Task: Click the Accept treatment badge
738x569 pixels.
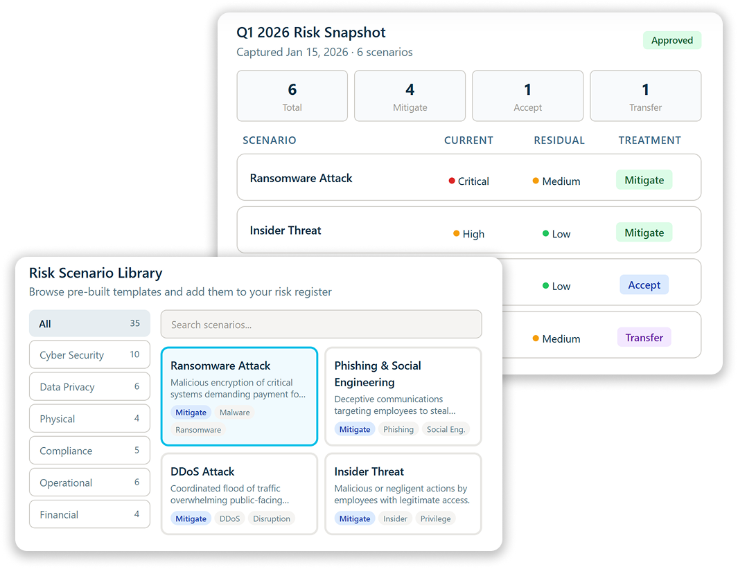Action: (x=644, y=285)
